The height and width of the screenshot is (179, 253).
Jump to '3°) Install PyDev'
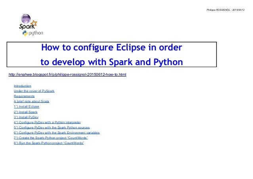26,117
